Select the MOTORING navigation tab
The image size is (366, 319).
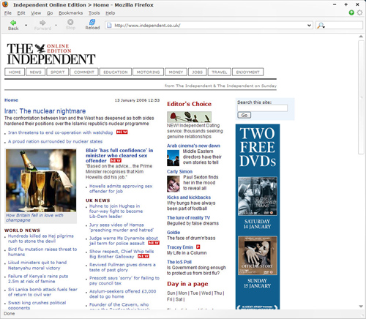point(148,72)
